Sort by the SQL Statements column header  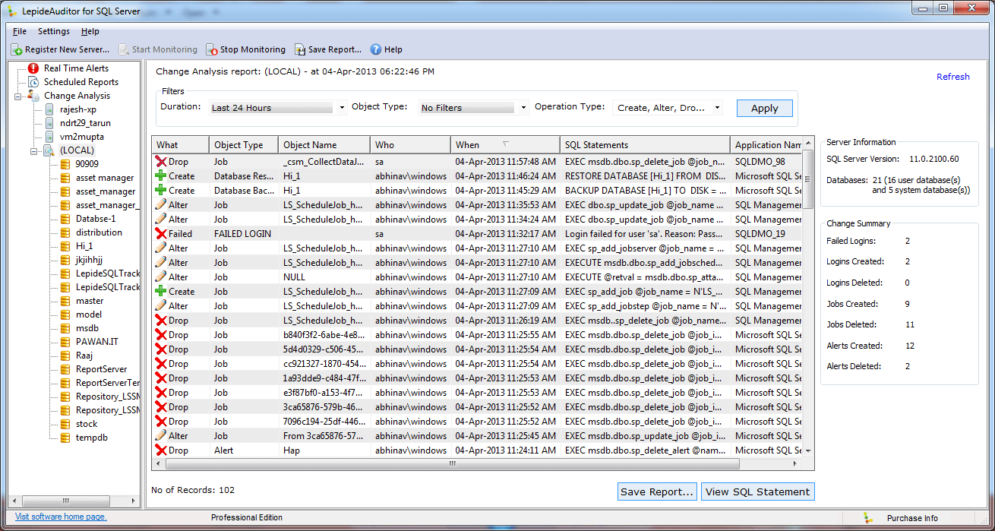(x=646, y=144)
